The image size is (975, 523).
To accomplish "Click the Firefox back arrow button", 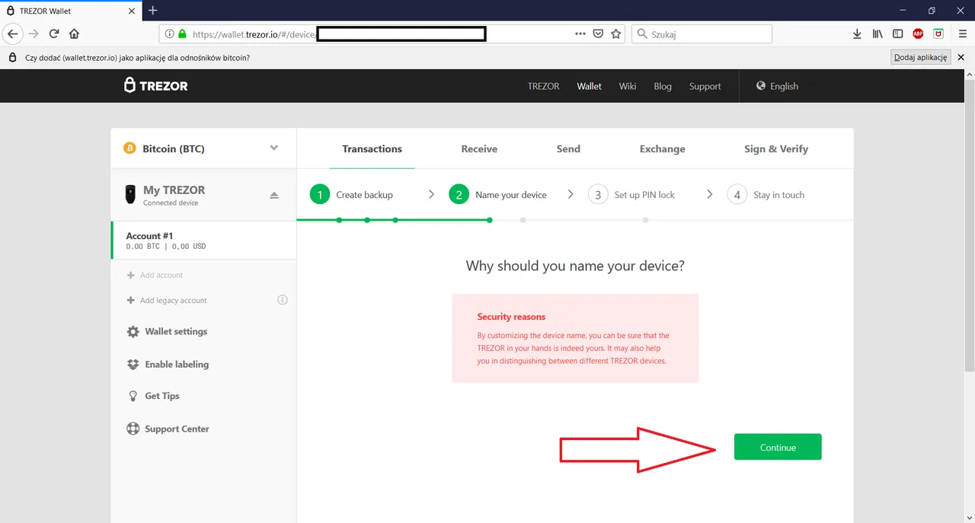I will click(x=12, y=33).
